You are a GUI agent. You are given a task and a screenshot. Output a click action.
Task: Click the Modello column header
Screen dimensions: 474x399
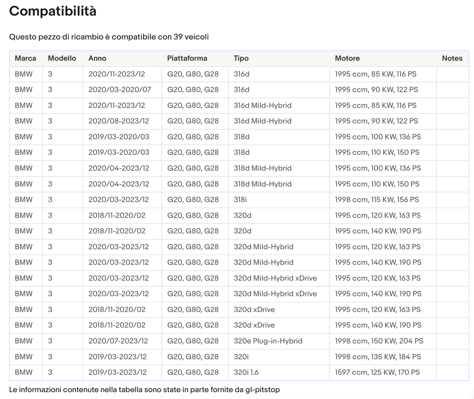click(62, 58)
